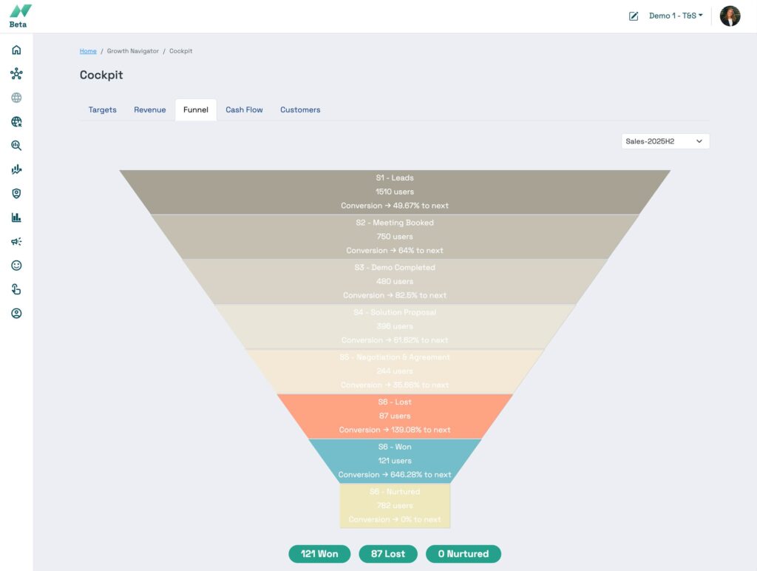Click the smiley face sidebar icon
757x571 pixels.
click(x=16, y=266)
